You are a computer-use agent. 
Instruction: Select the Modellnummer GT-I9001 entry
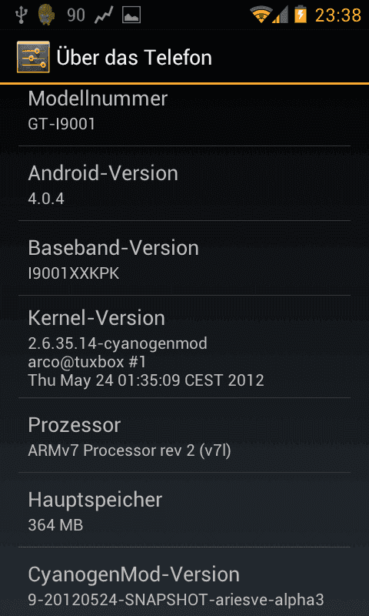click(x=184, y=115)
